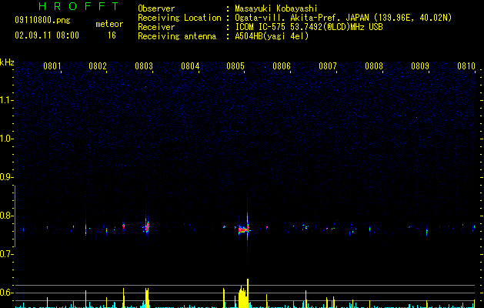The image size is (484, 308).
Task: Click the 0807 time marker
Action: point(328,66)
